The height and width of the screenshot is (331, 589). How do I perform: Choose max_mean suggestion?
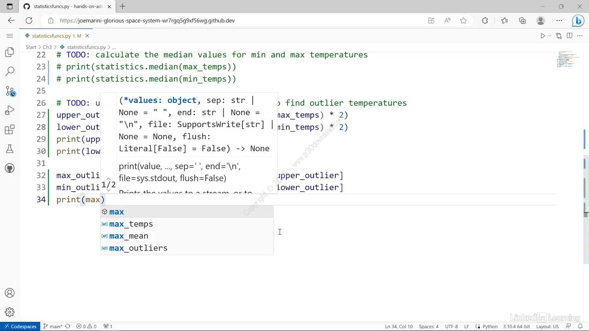pyautogui.click(x=187, y=236)
